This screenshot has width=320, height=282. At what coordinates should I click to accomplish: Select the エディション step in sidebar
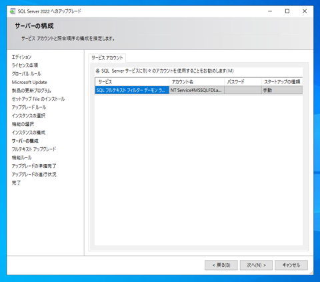click(x=21, y=57)
